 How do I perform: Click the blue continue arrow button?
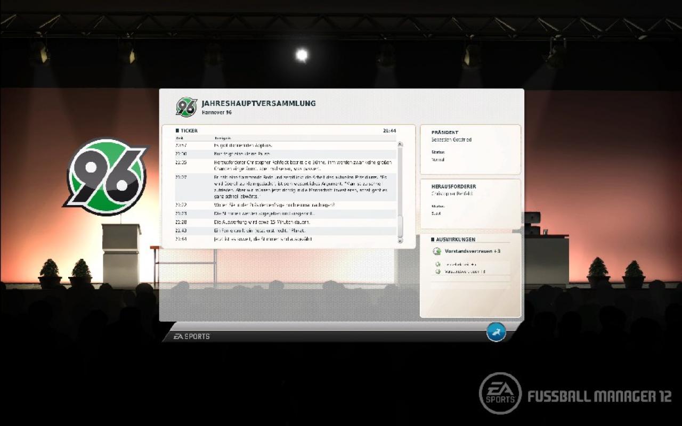[x=496, y=332]
